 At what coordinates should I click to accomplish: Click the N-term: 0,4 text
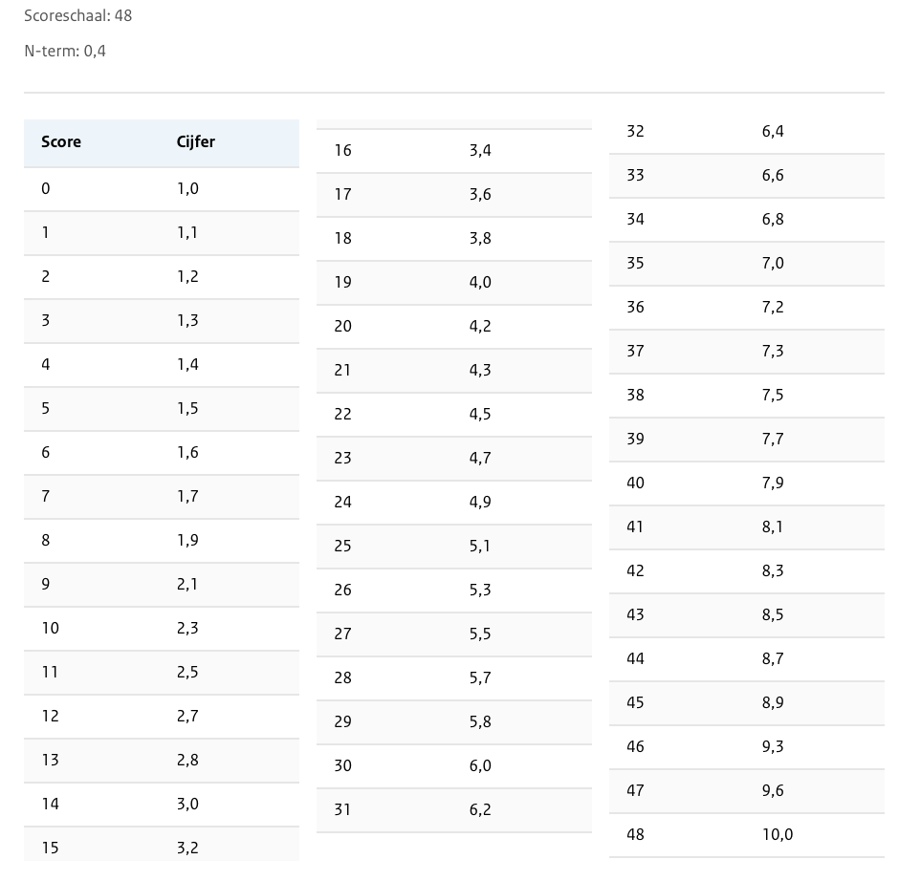point(65,52)
